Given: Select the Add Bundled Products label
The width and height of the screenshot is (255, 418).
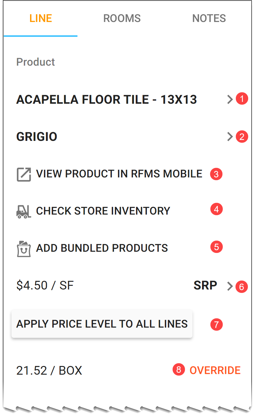Looking at the screenshot, I should pos(102,248).
